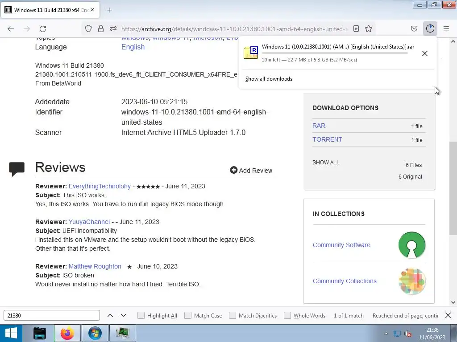
Task: Open the file manager taskbar icon
Action: 40,333
